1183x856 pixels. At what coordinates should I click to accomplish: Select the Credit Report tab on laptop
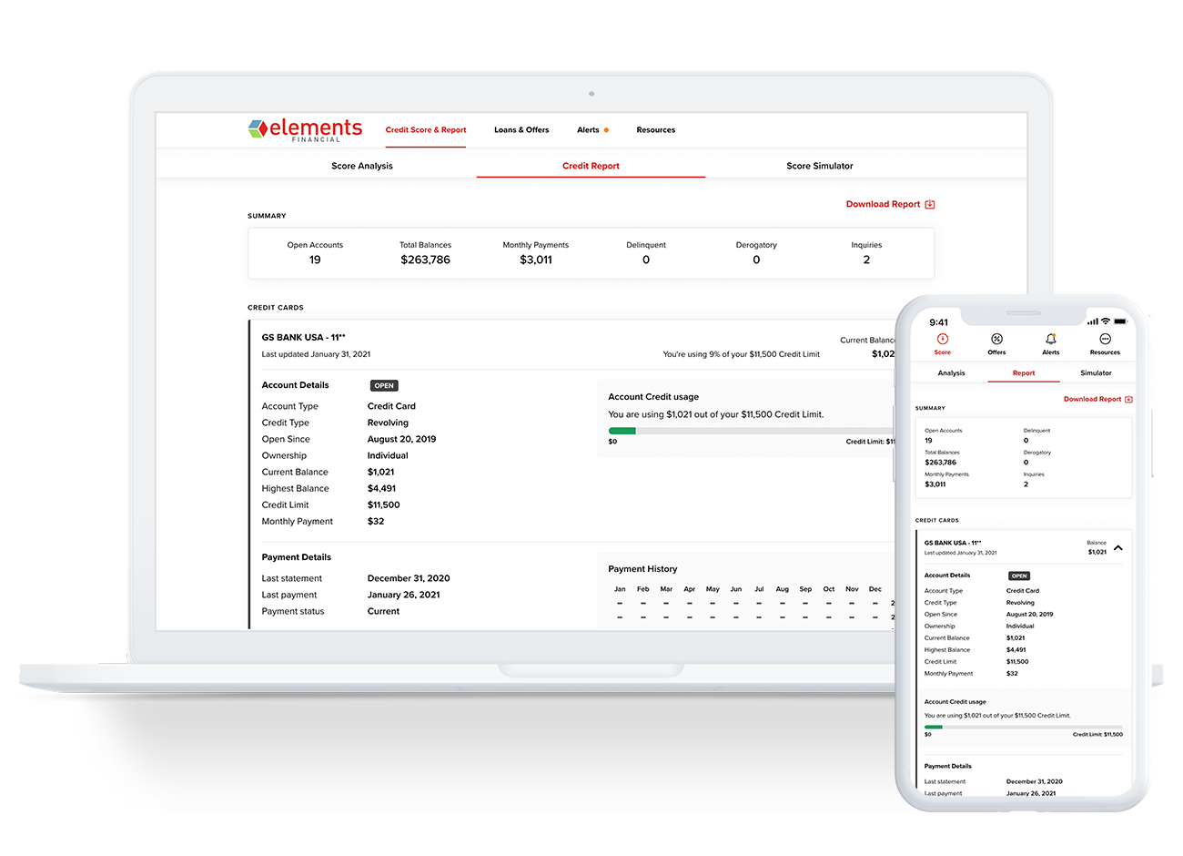(x=591, y=166)
